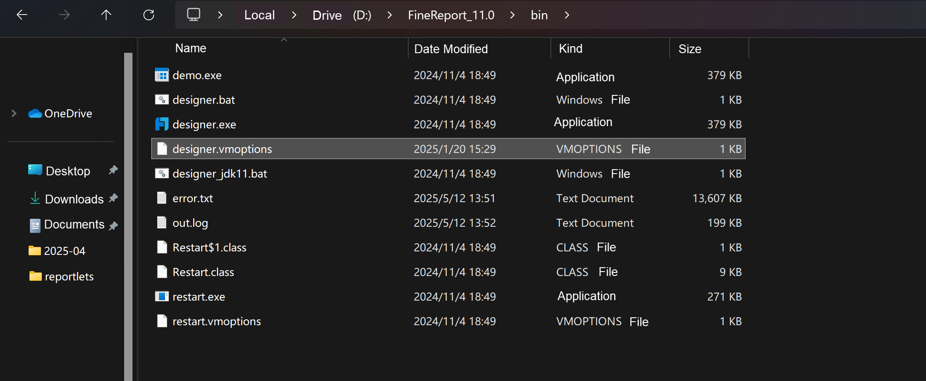Click the Documents pin icon
This screenshot has height=381, width=926.
pyautogui.click(x=113, y=226)
